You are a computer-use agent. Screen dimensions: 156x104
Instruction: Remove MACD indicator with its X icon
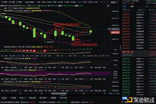pos(20,47)
